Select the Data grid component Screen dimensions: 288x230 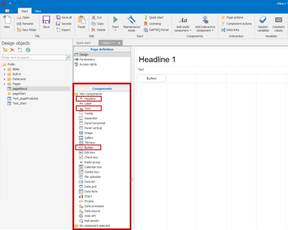[x=88, y=187]
